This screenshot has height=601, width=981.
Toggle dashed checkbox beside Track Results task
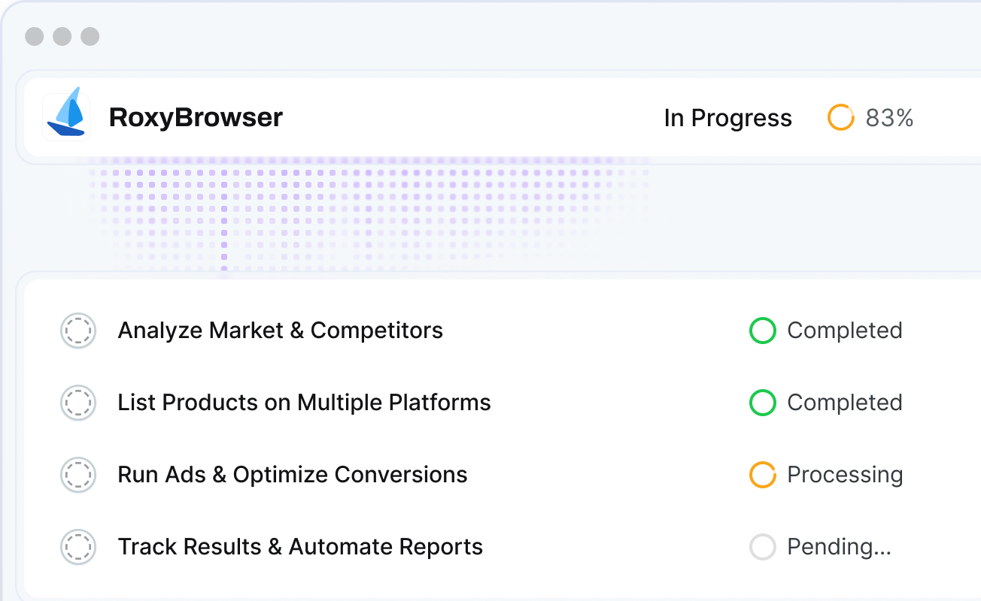78,547
